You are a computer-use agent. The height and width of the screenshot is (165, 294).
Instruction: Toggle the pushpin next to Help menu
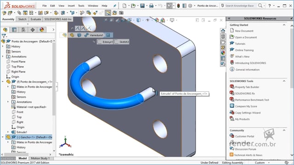pos(114,6)
